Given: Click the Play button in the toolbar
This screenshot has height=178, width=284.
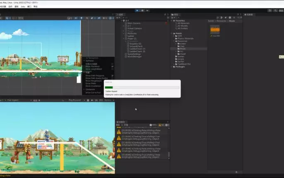Looking at the screenshot, I should (137, 10).
